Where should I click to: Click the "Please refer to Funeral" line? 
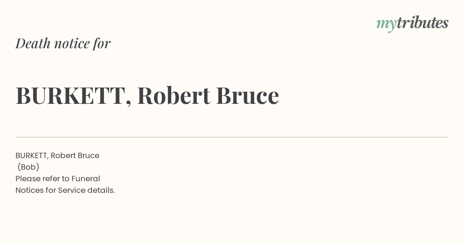click(x=58, y=179)
